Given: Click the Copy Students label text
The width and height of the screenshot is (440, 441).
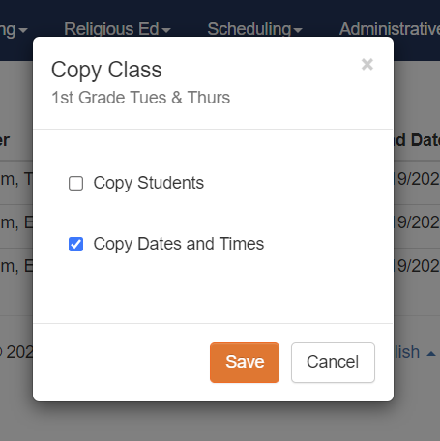Looking at the screenshot, I should (x=149, y=183).
